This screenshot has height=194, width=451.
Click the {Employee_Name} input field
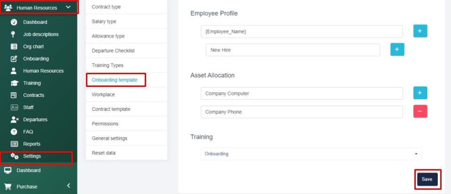(x=301, y=31)
